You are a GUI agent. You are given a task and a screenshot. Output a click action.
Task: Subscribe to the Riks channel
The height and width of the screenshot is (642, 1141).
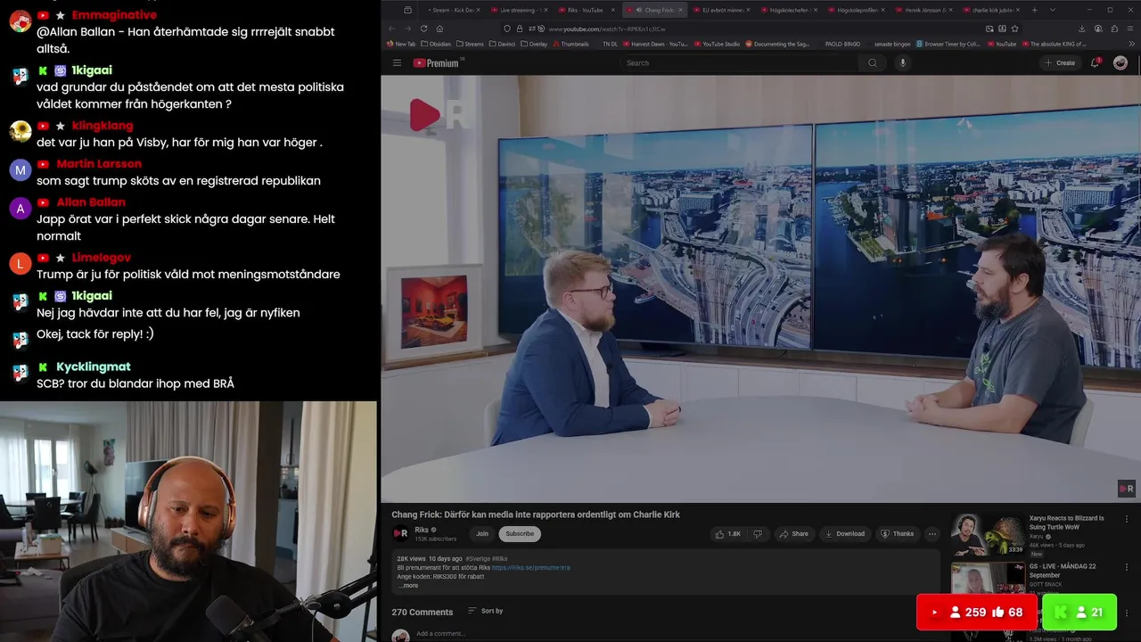520,534
